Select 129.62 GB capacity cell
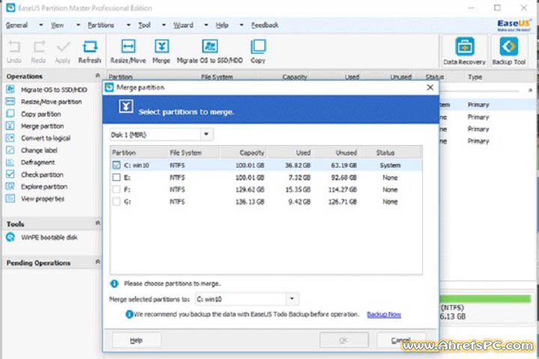539x359 pixels. 250,190
